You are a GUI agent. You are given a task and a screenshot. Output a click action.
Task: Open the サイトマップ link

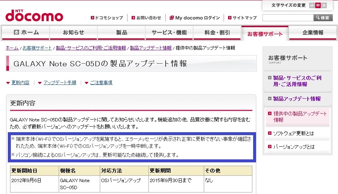pyautogui.click(x=245, y=18)
